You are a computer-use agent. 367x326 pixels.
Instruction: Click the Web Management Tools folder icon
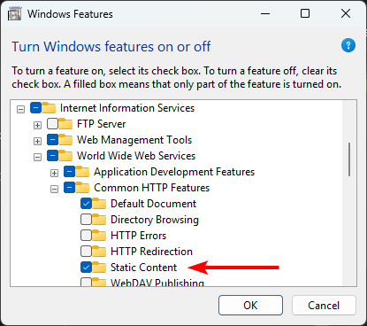65,140
